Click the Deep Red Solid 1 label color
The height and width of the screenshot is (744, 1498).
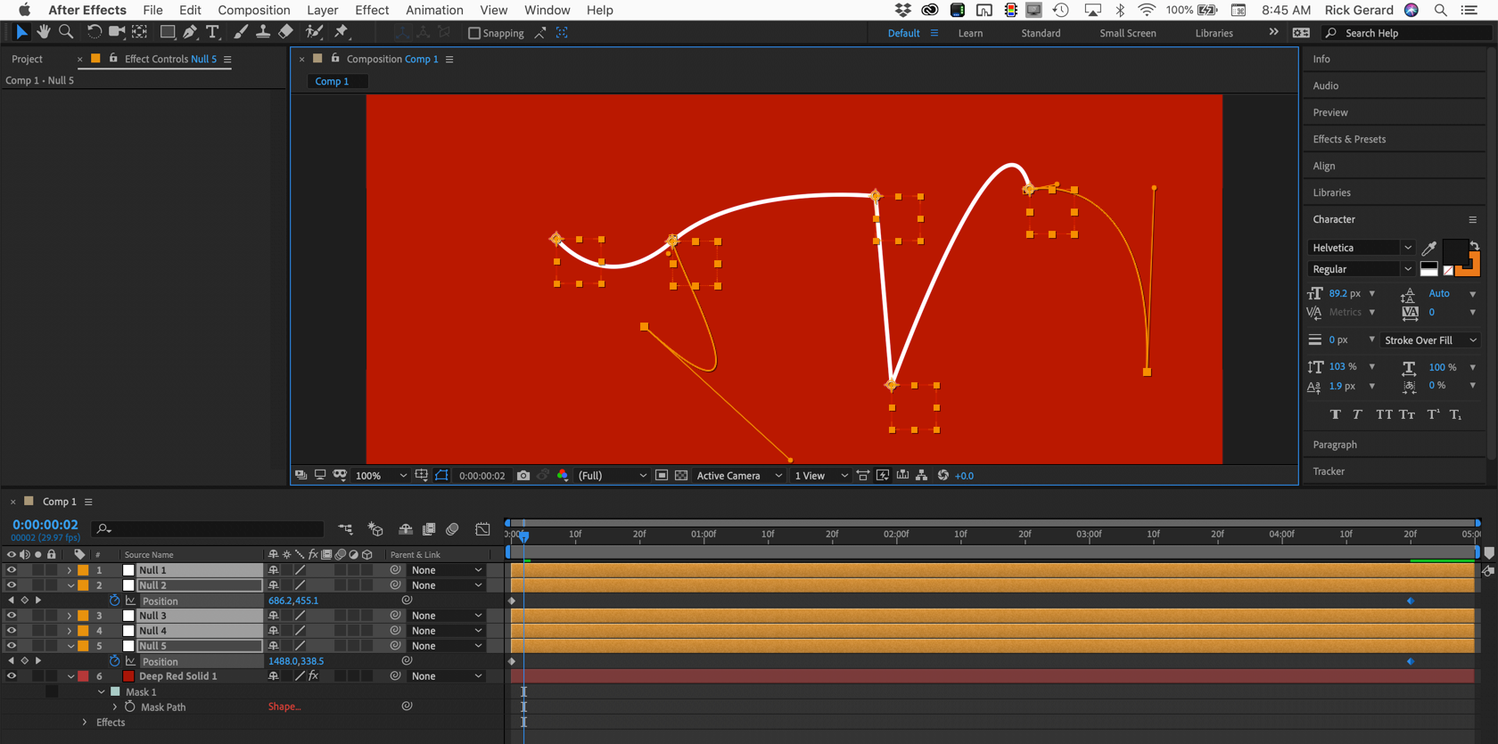point(83,676)
